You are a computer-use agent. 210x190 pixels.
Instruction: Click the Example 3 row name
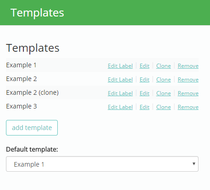coord(22,106)
